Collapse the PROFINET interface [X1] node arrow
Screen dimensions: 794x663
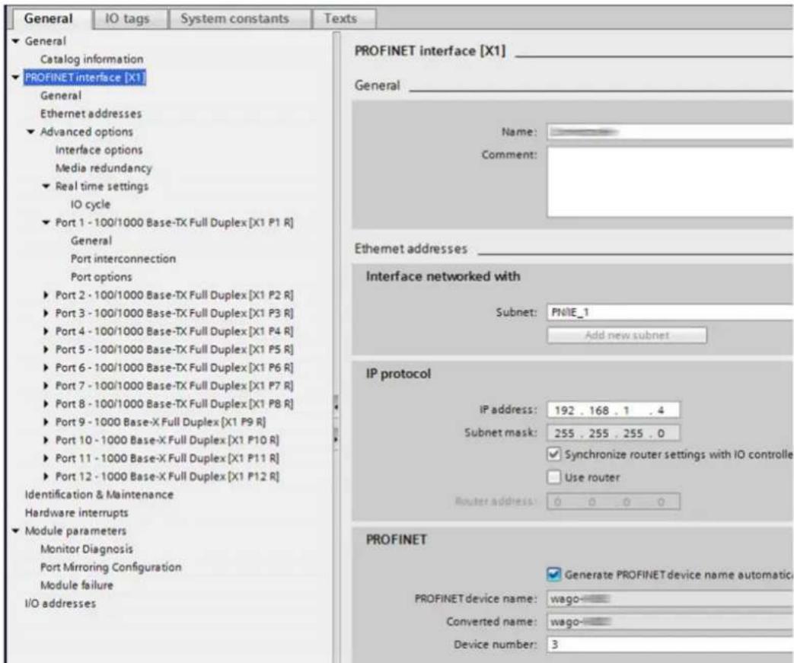click(x=16, y=78)
